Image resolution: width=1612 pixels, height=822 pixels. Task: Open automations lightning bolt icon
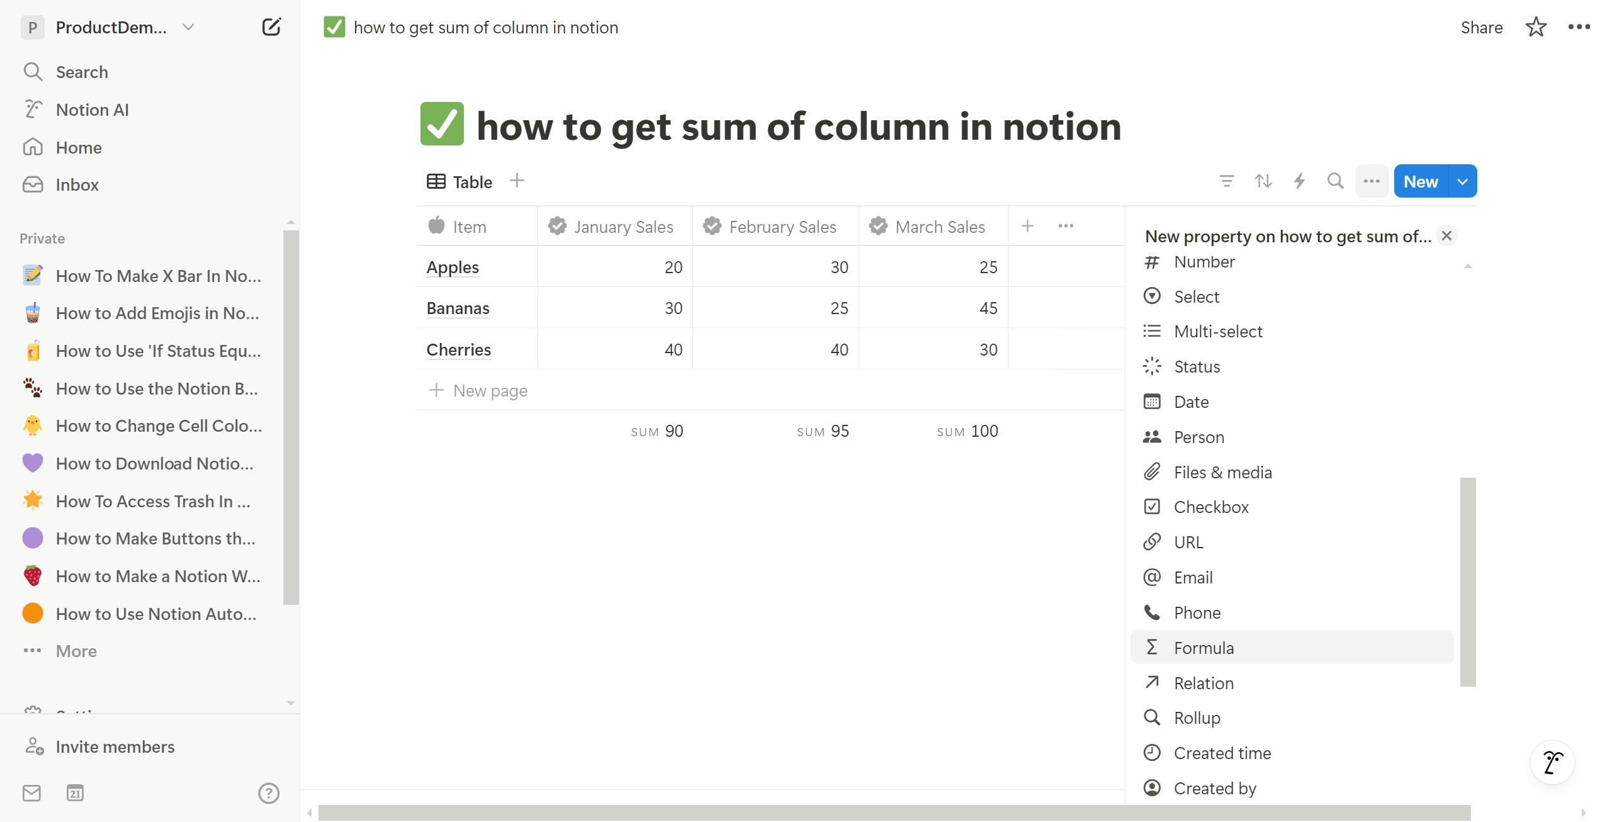1299,181
